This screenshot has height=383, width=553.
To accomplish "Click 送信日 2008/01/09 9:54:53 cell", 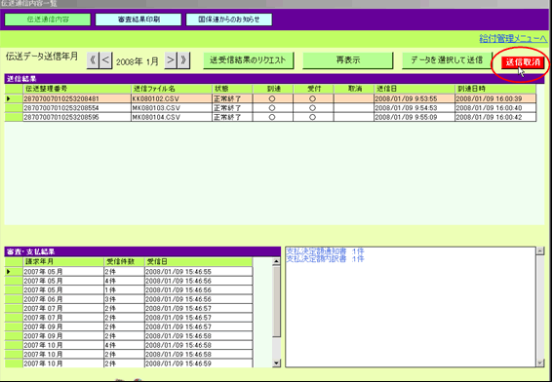I will [415, 108].
